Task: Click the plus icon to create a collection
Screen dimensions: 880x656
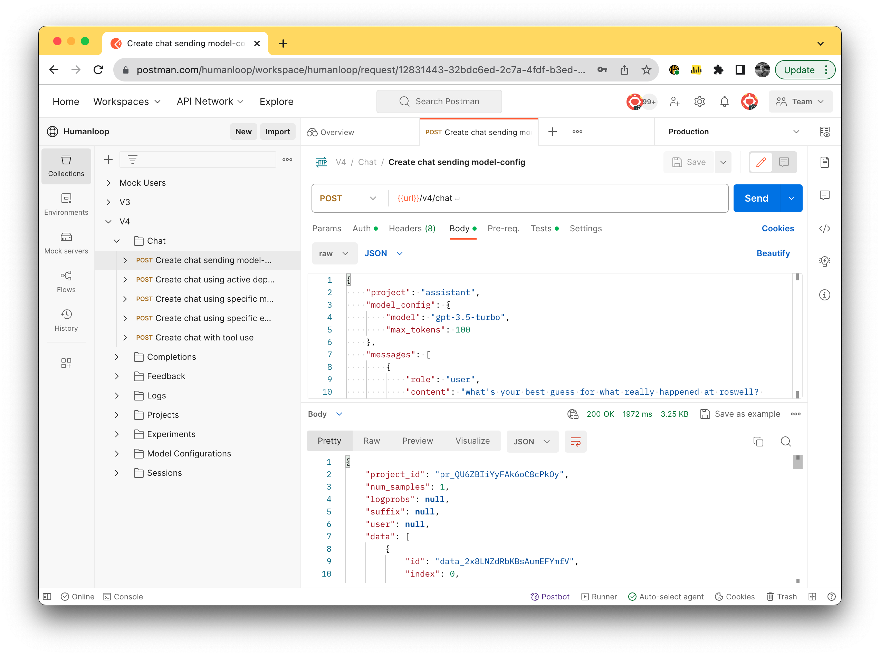Action: [x=108, y=160]
